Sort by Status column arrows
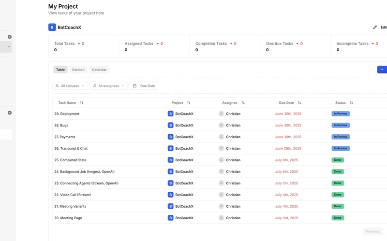Image resolution: width=387 pixels, height=241 pixels. pos(351,103)
